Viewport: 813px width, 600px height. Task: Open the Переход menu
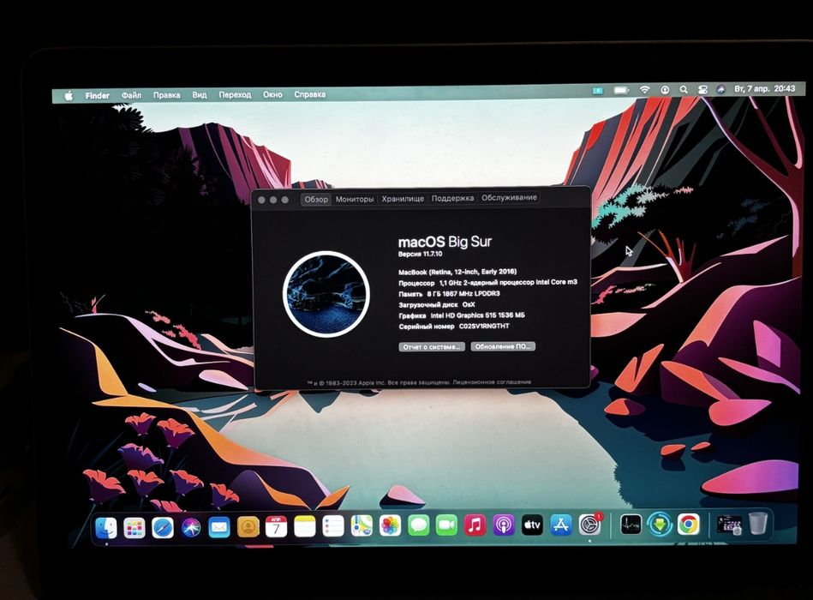[235, 95]
